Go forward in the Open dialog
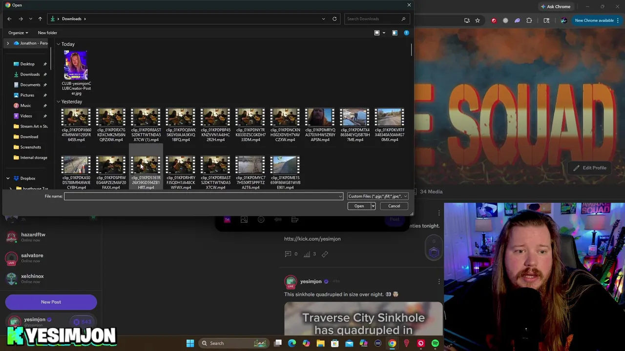625x351 pixels. (21, 19)
